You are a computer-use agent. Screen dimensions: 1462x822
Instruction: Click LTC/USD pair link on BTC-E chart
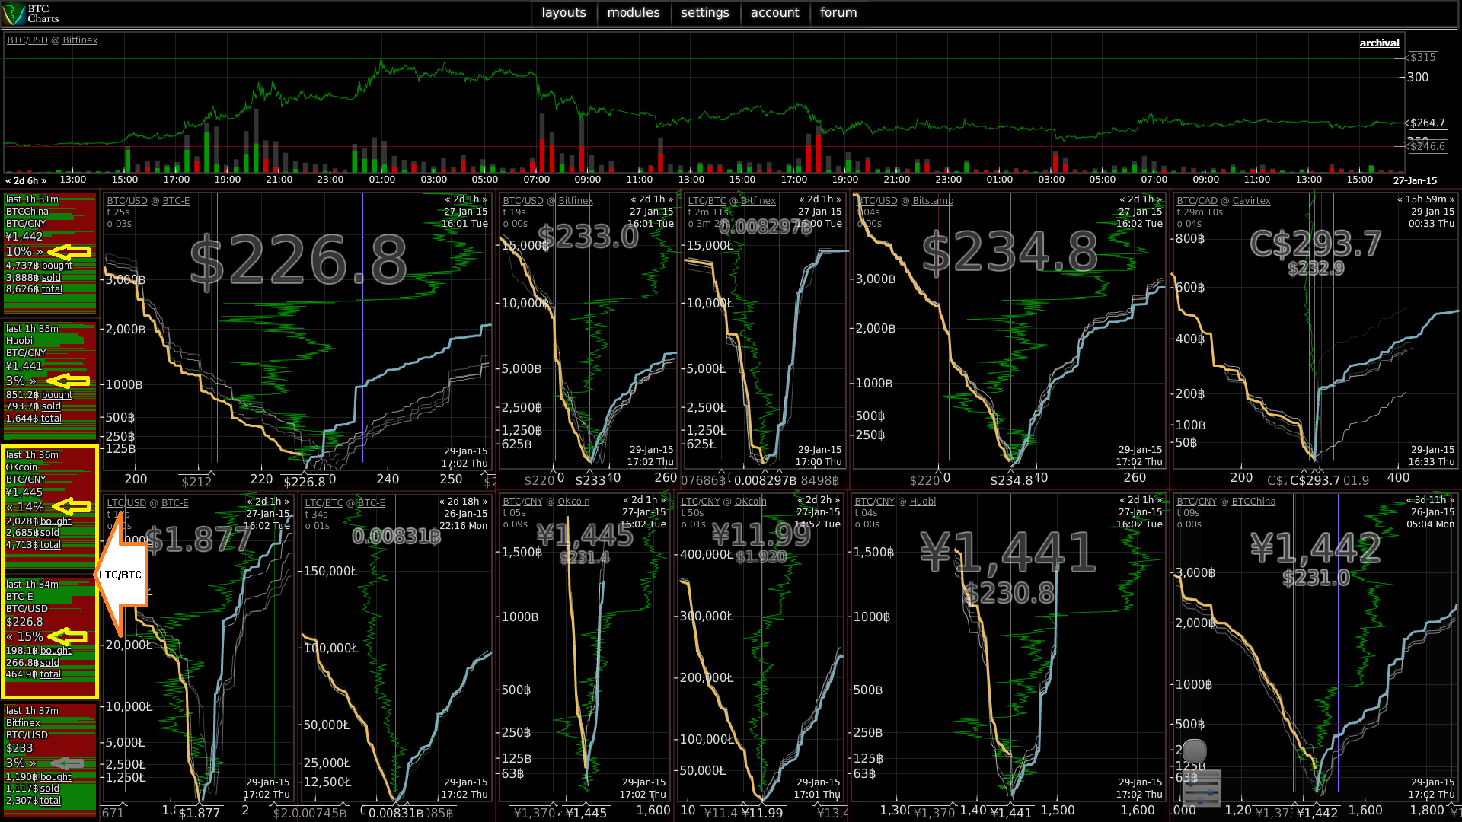126,503
